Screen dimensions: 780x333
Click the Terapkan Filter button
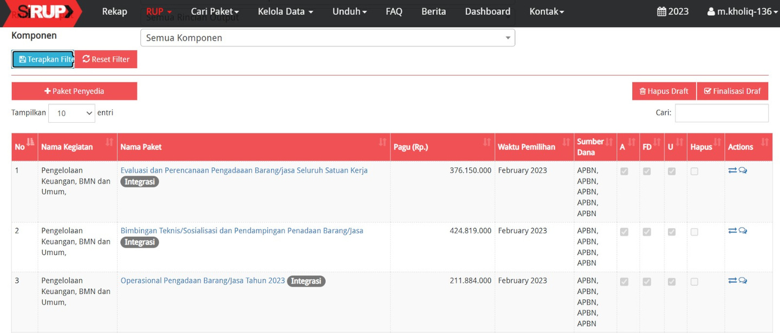[x=43, y=59]
